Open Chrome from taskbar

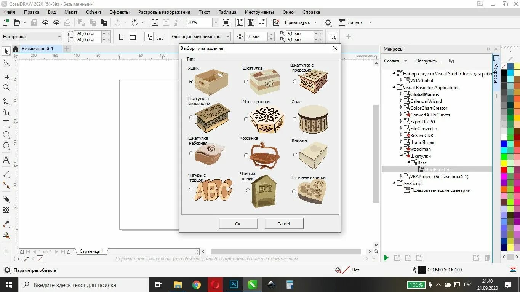point(196,285)
